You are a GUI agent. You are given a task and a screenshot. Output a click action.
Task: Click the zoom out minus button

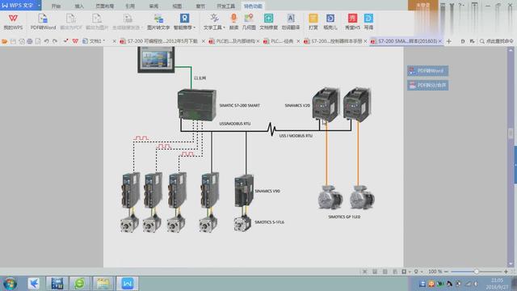(x=446, y=272)
